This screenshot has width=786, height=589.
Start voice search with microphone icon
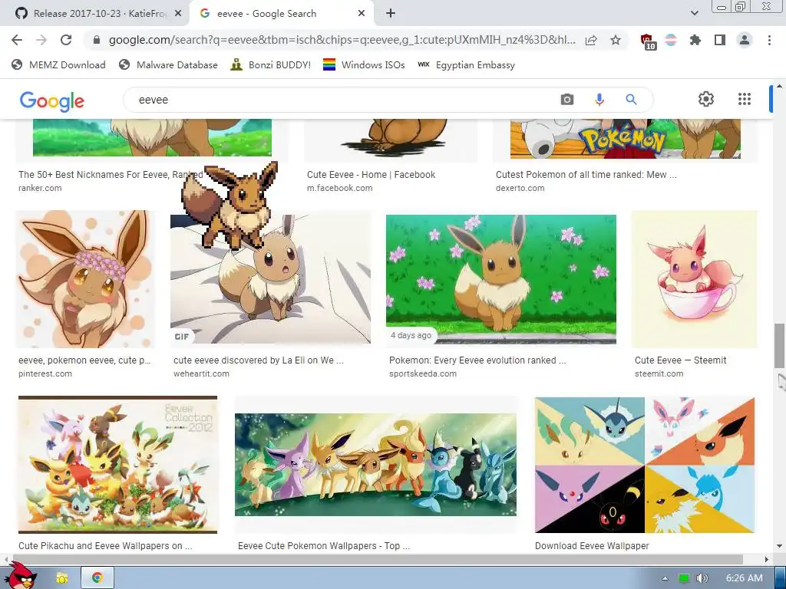click(x=599, y=100)
